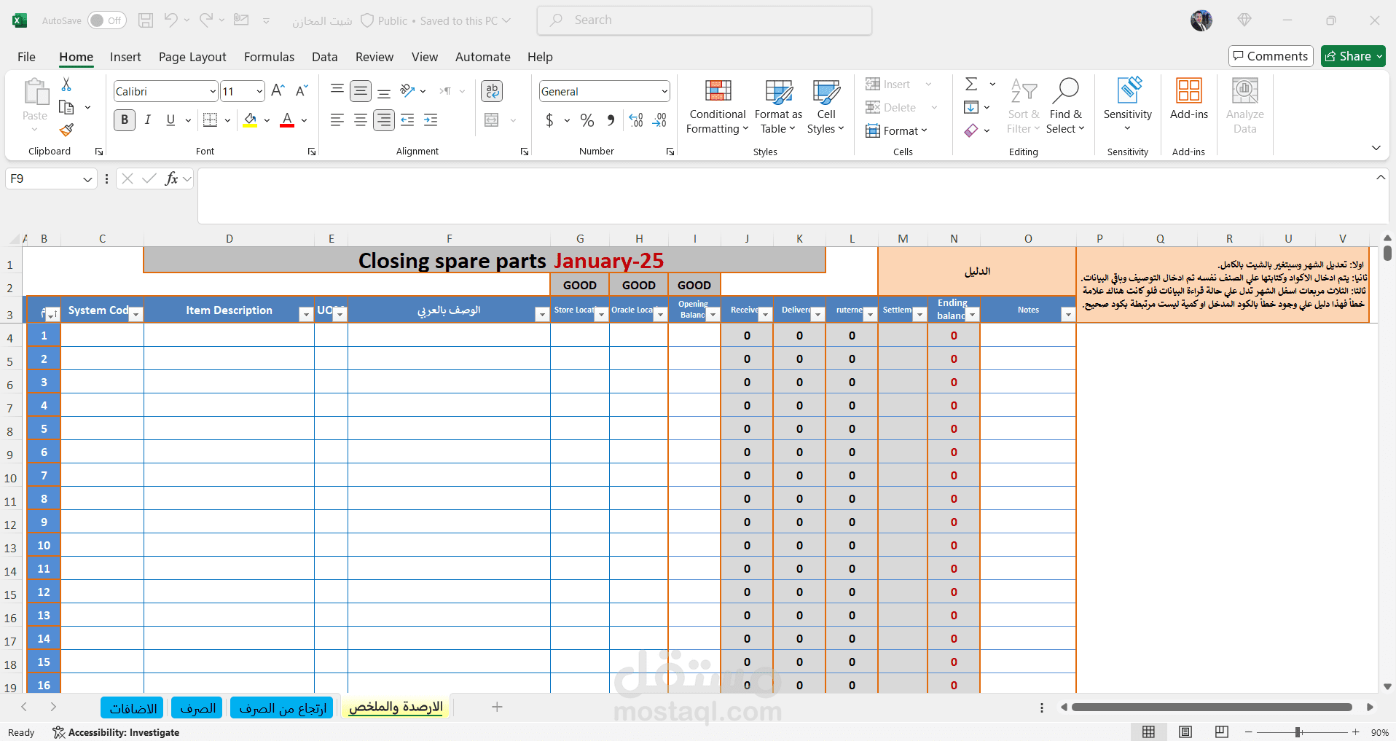Open the Calibri font name dropdown

[213, 92]
